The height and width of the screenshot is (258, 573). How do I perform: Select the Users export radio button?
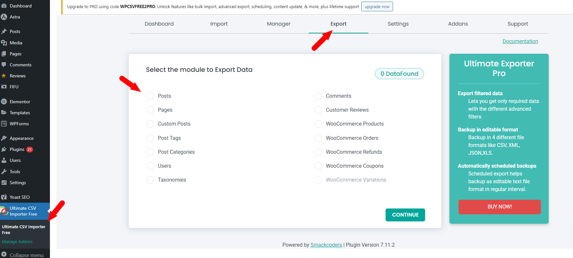point(150,166)
